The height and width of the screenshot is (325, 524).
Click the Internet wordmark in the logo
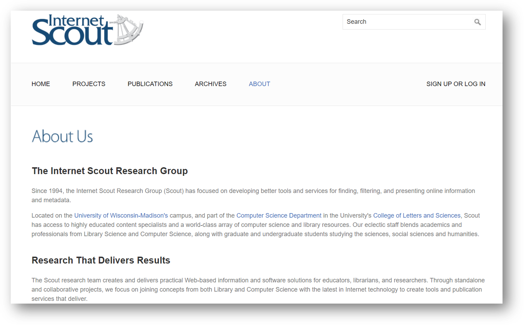point(77,20)
